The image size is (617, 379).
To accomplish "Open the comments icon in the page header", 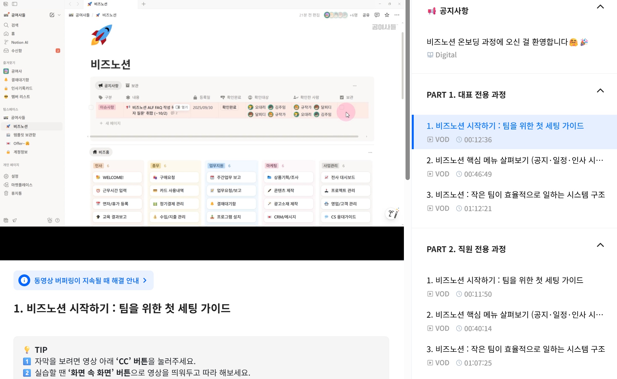I will click(377, 15).
